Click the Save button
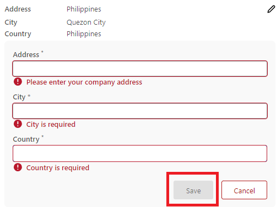The height and width of the screenshot is (207, 276). (193, 190)
